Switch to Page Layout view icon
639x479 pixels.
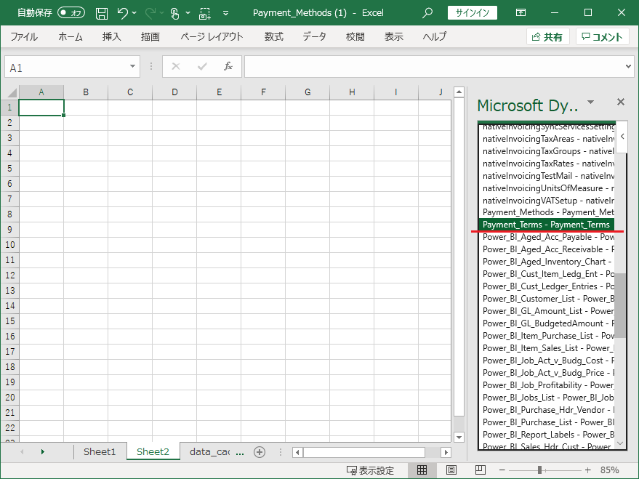(451, 470)
